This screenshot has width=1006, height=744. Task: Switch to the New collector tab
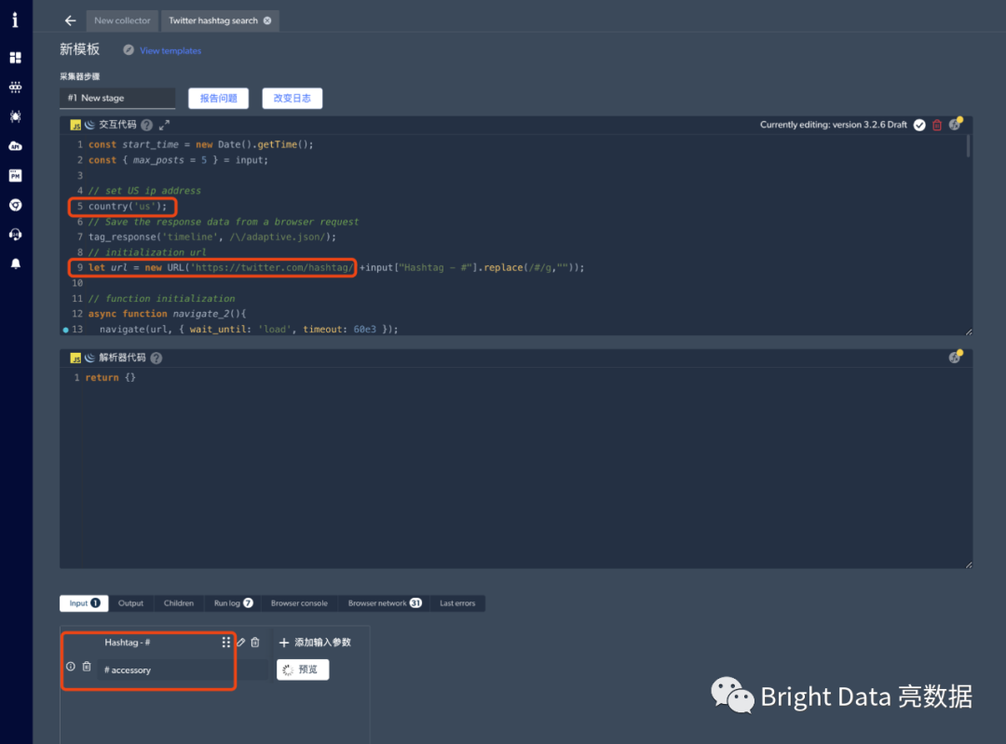point(123,20)
